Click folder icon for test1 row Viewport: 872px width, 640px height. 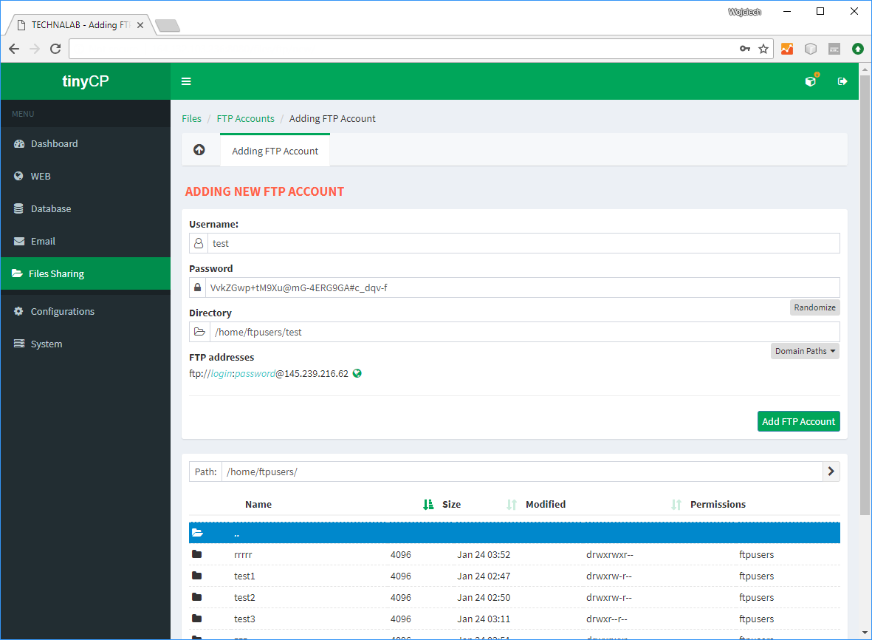click(197, 576)
